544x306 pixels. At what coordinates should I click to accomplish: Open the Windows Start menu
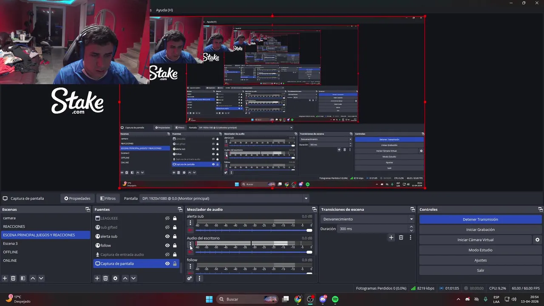[209, 299]
